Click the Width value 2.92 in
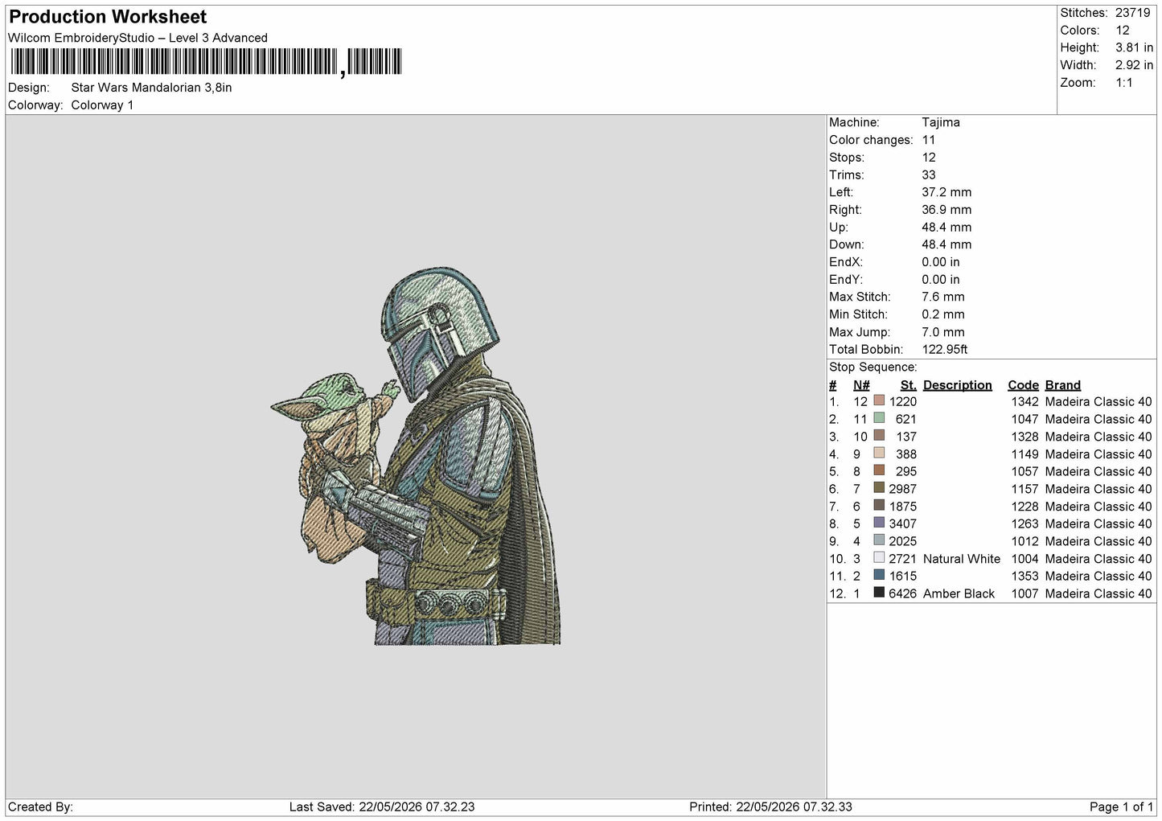The image size is (1162, 821). pyautogui.click(x=1134, y=65)
